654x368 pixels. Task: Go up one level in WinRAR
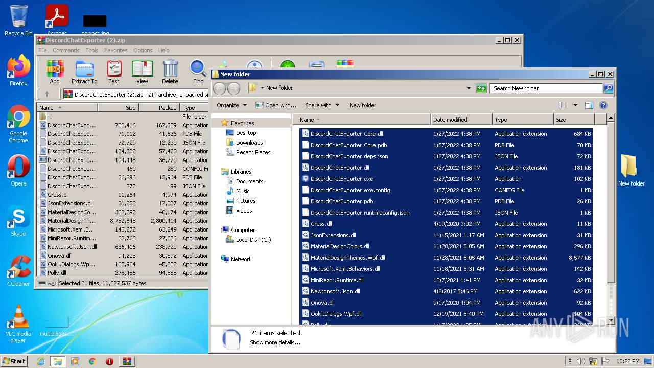(x=47, y=94)
